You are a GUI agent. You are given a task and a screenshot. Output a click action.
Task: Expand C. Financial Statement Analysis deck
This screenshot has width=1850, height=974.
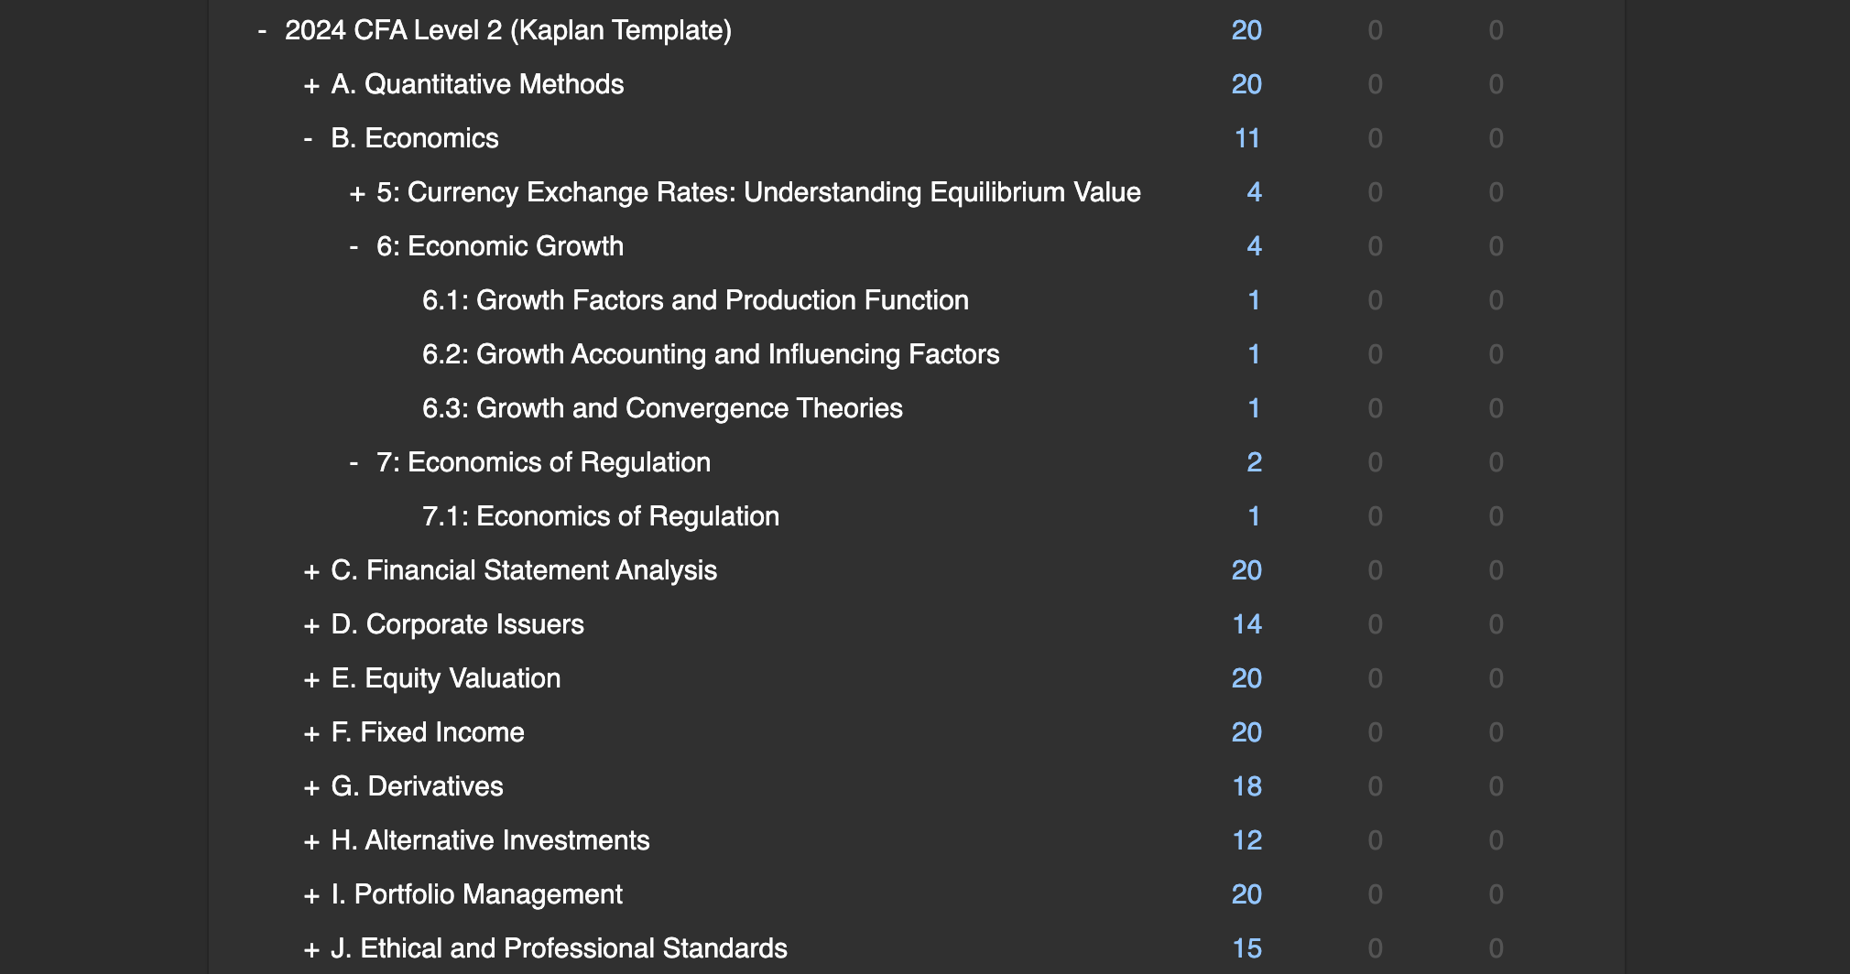(311, 571)
